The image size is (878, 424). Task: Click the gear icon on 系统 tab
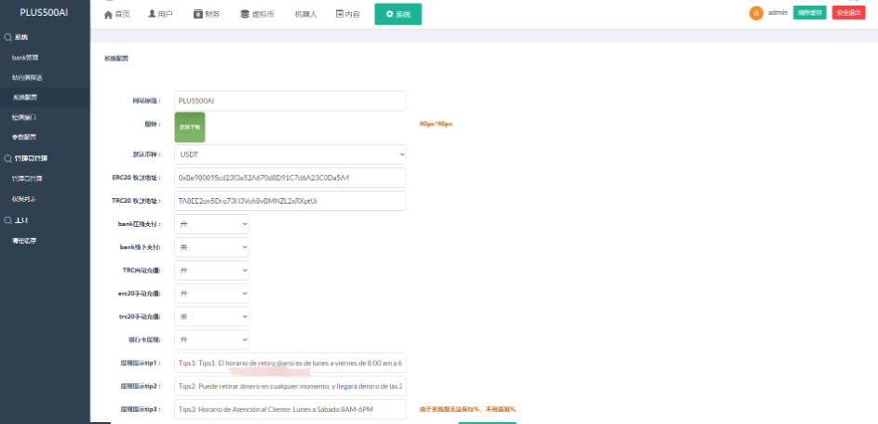tap(390, 14)
